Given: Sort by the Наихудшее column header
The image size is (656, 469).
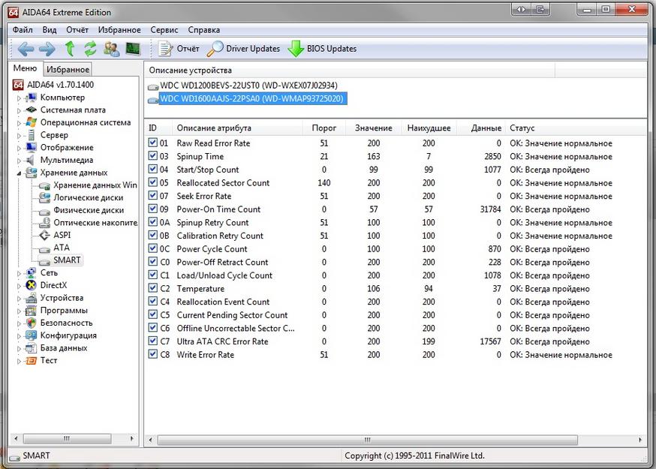Looking at the screenshot, I should tap(429, 128).
